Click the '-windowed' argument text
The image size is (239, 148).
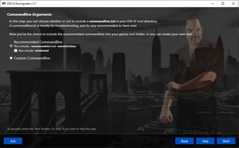pos(41,51)
